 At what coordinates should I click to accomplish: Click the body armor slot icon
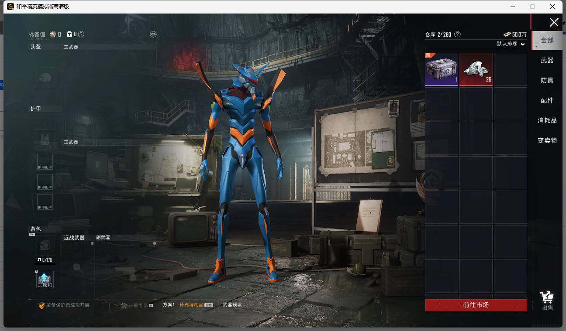coord(45,140)
